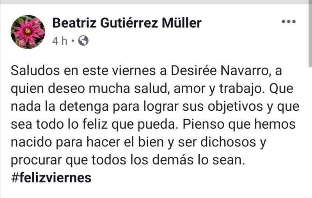
Task: Open the #felizviernes hashtag
Action: click(51, 177)
